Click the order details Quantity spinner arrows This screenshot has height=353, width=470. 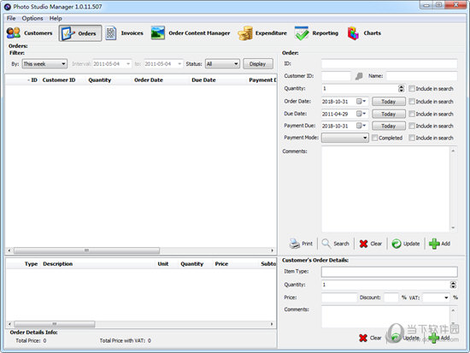tap(453, 285)
